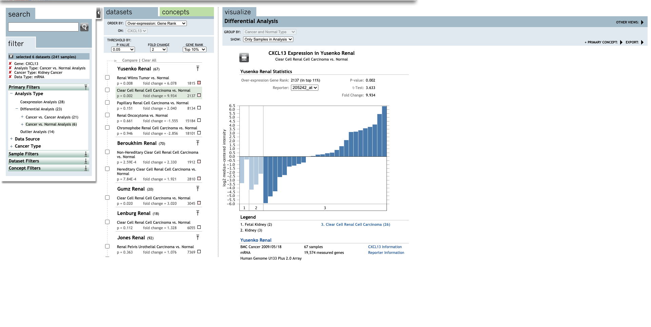Image resolution: width=651 pixels, height=327 pixels.
Task: Switch to the concepts tab
Action: 186,12
